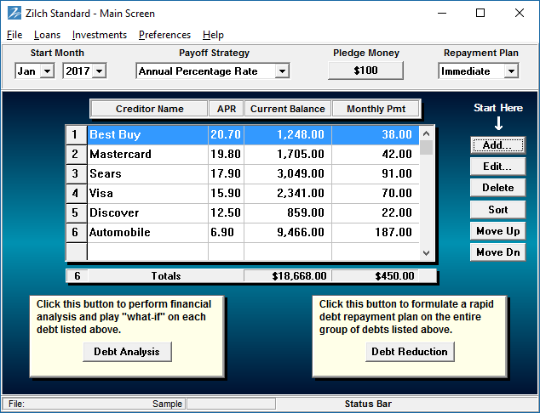540x413 pixels.
Task: Open Debt Analysis
Action: [127, 352]
